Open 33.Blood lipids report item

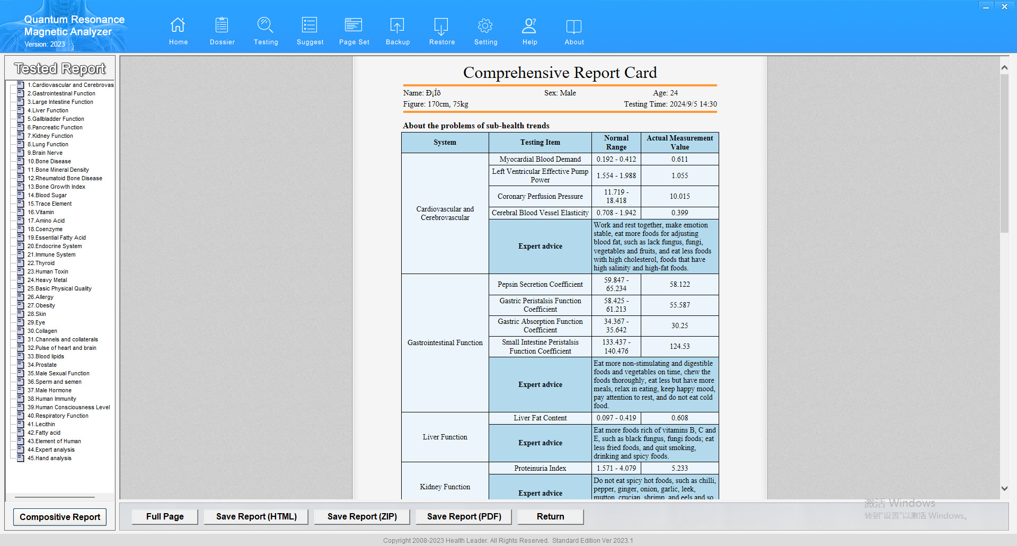click(x=46, y=356)
